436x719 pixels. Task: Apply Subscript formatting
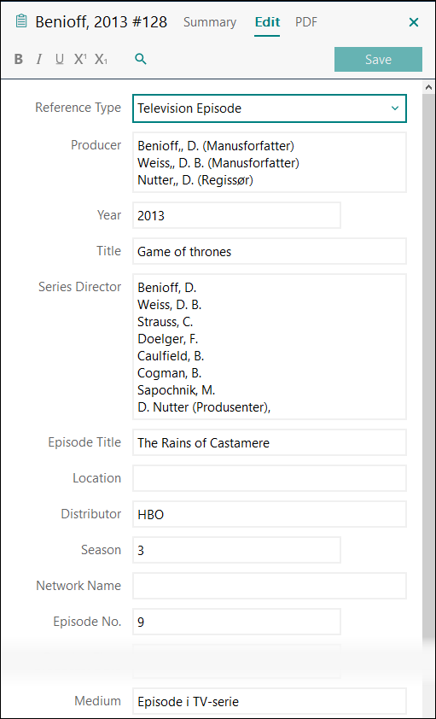tap(102, 59)
